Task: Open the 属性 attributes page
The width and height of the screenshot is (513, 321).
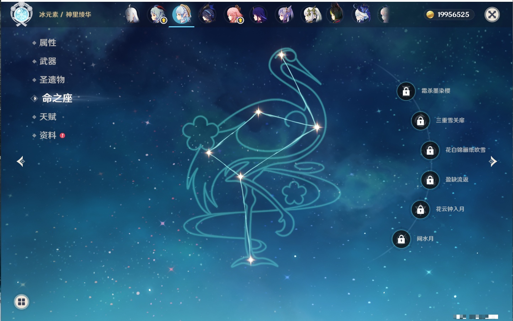Action: pos(48,43)
